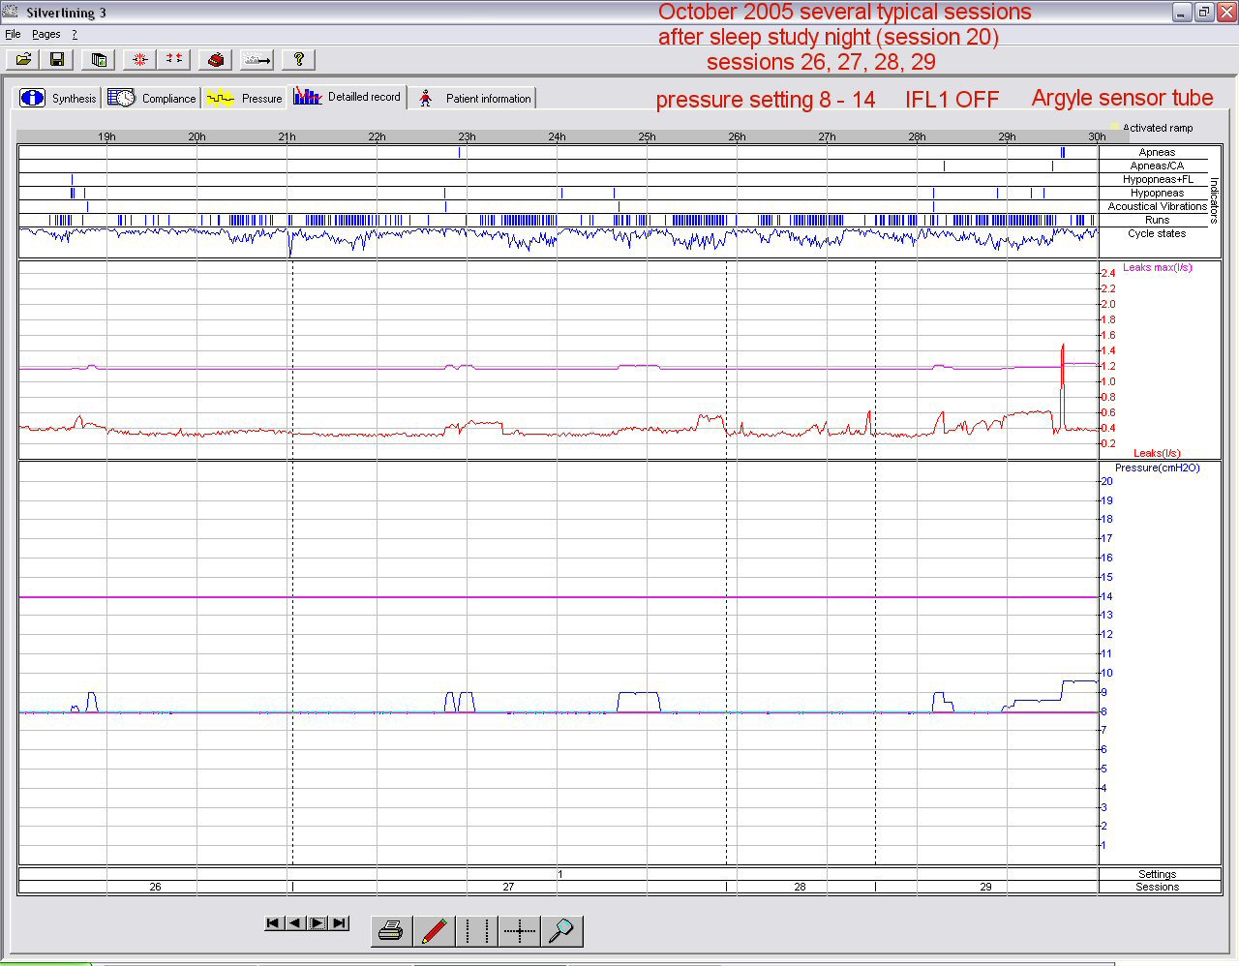1239x966 pixels.
Task: Click the red telephone modem toolbar icon
Action: [x=216, y=59]
